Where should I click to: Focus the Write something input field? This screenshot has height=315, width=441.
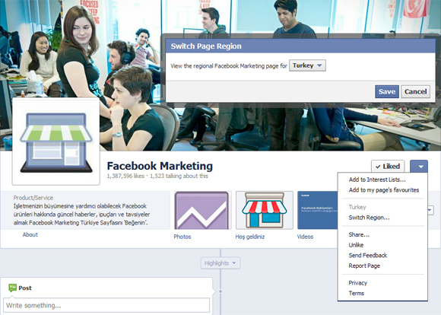106,305
